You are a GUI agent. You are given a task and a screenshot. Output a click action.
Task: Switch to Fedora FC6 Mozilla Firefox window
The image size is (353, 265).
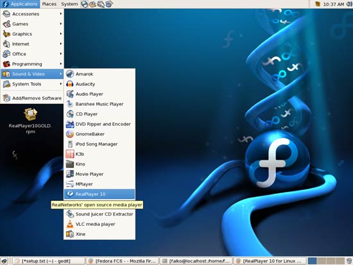pyautogui.click(x=123, y=261)
